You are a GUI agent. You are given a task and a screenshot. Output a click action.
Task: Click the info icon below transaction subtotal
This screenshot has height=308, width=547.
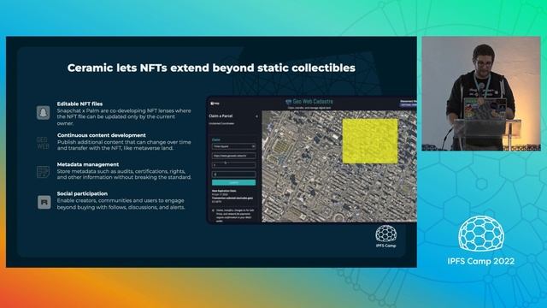click(213, 210)
